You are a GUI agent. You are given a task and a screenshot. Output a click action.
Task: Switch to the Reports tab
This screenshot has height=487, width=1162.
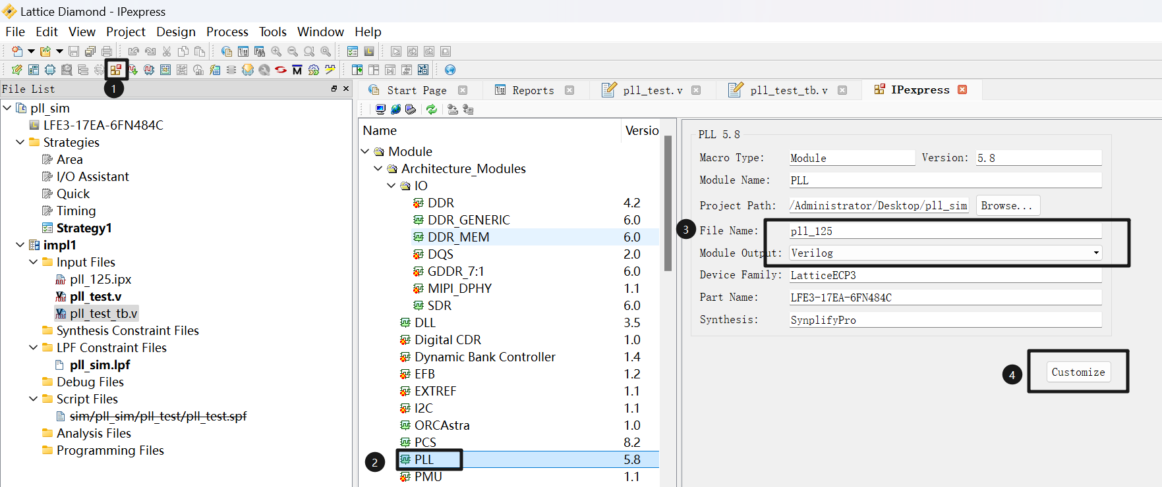coord(533,90)
